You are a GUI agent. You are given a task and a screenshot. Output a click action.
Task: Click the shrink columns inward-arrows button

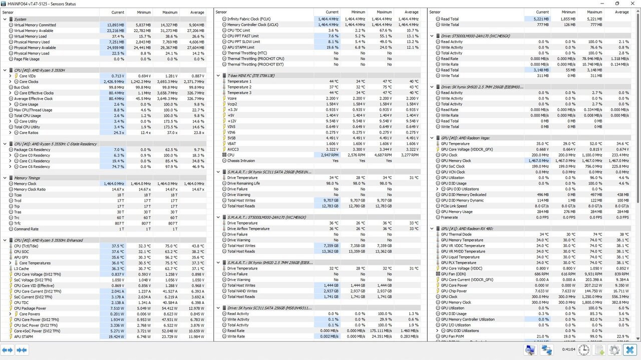[22, 350]
